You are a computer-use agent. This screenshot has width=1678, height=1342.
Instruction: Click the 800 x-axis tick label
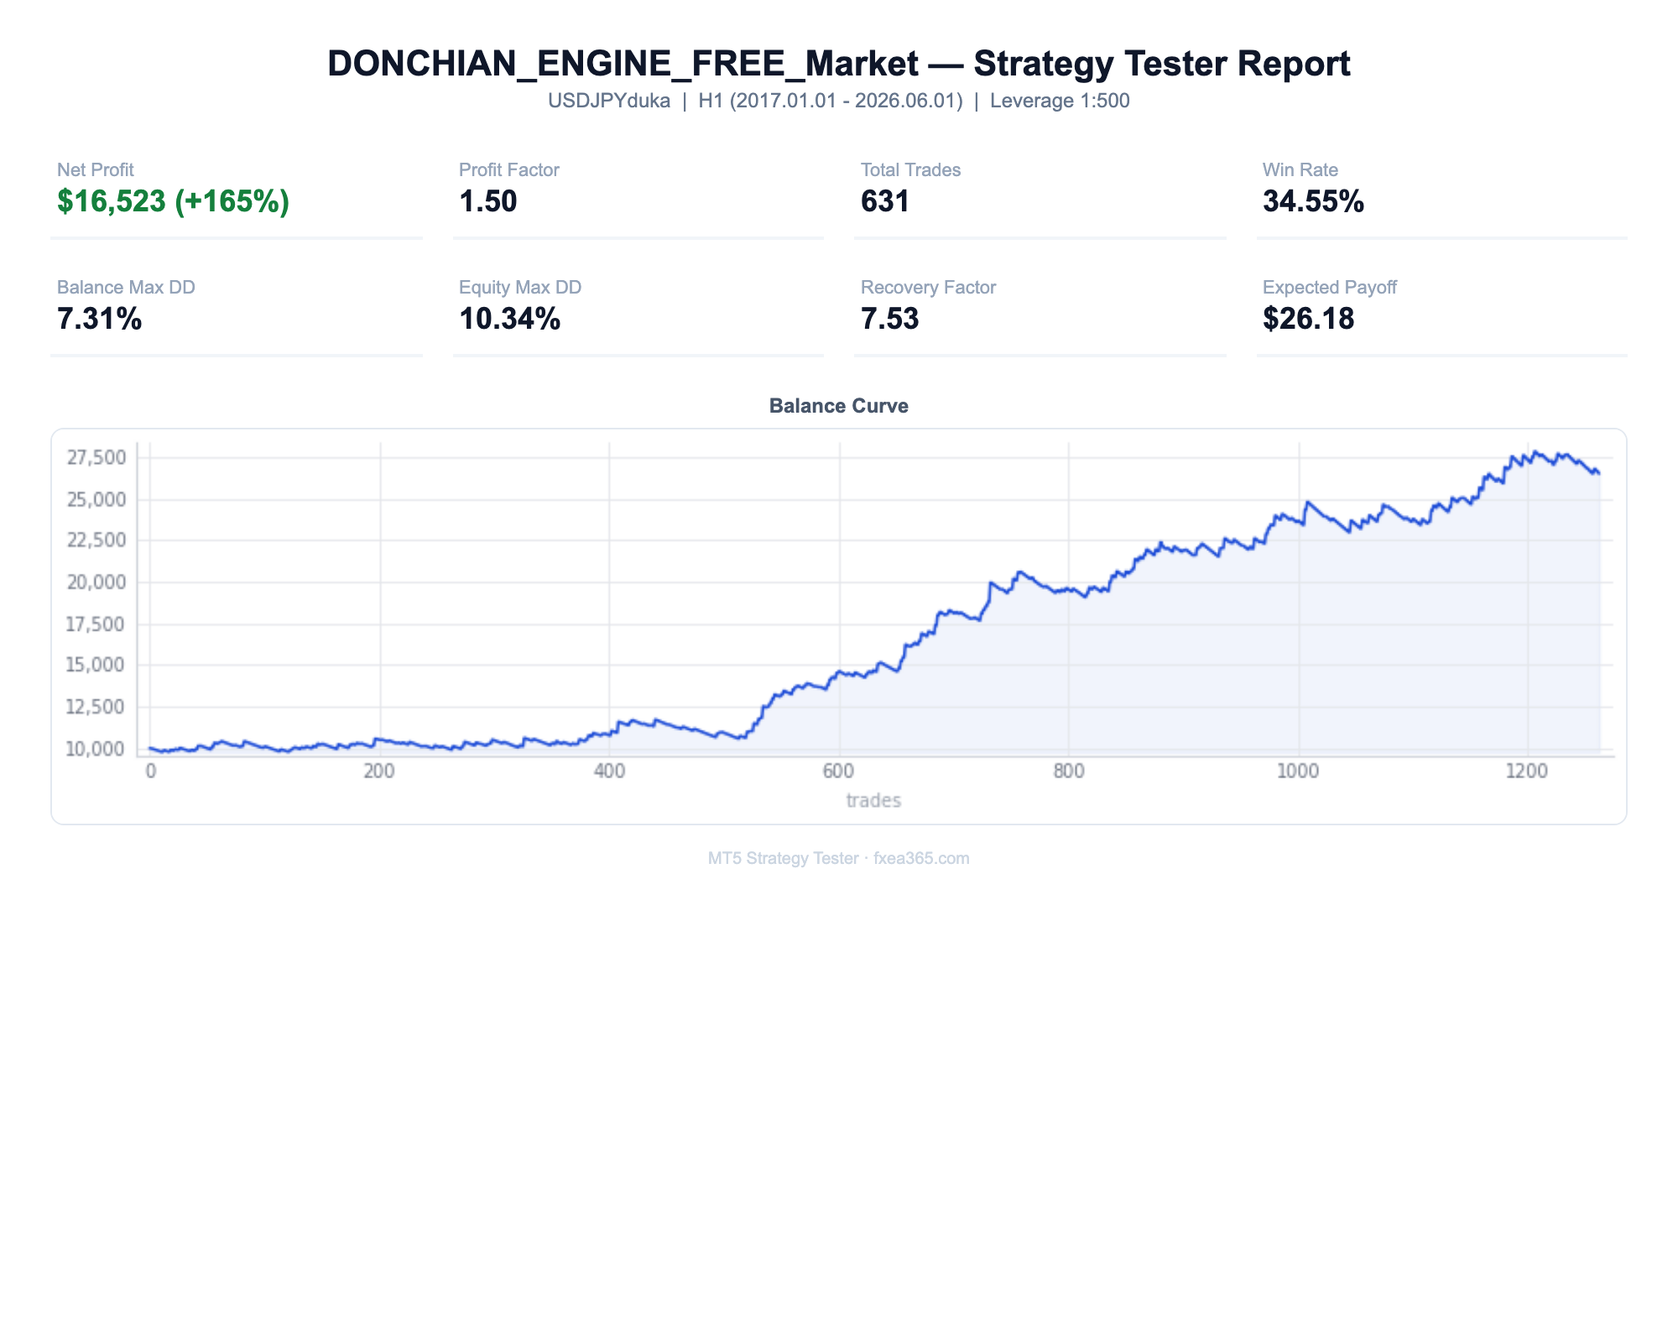(1069, 772)
